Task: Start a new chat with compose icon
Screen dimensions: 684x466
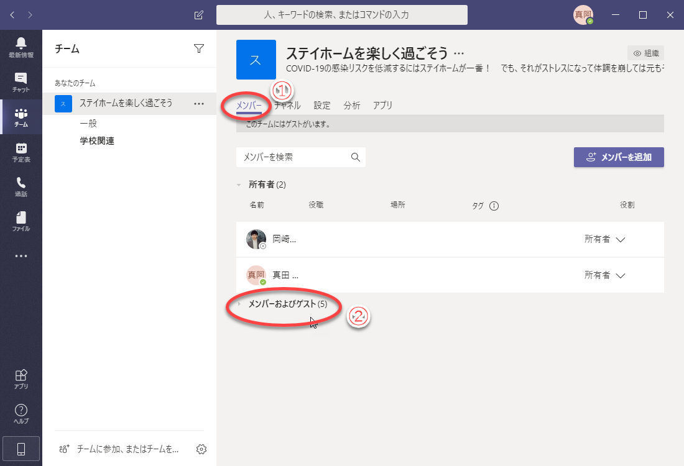Action: point(198,15)
